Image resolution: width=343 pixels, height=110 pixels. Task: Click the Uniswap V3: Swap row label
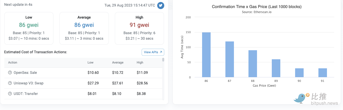coord(29,83)
